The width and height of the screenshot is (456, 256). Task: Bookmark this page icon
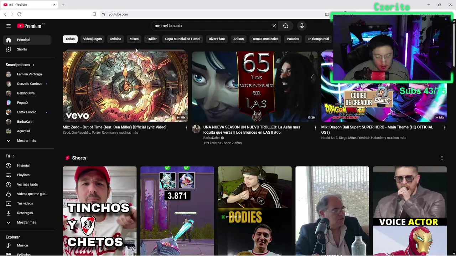(94, 14)
